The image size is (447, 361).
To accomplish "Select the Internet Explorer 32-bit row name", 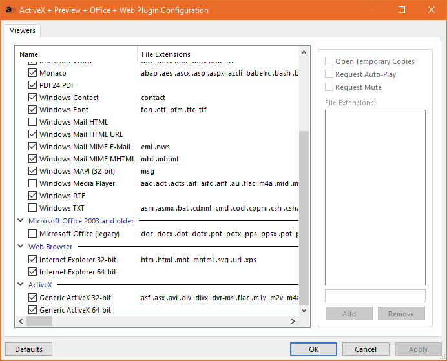I will pyautogui.click(x=78, y=260).
